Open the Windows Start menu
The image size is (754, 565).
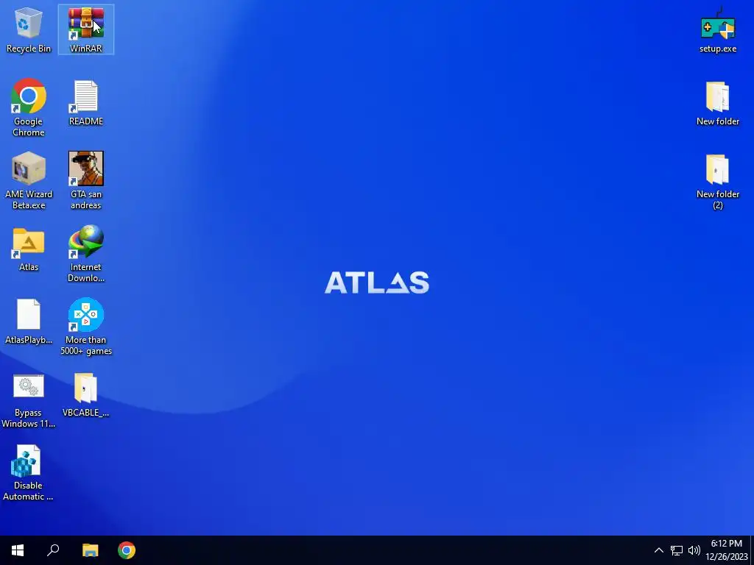[x=18, y=550]
